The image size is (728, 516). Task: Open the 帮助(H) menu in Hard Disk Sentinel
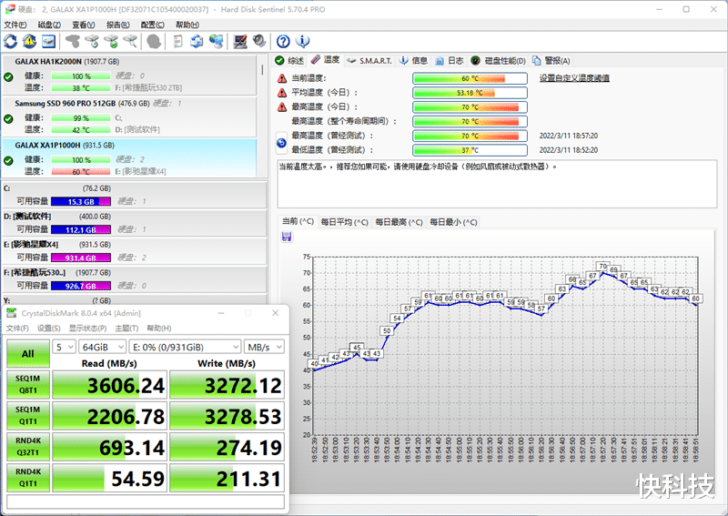click(187, 25)
